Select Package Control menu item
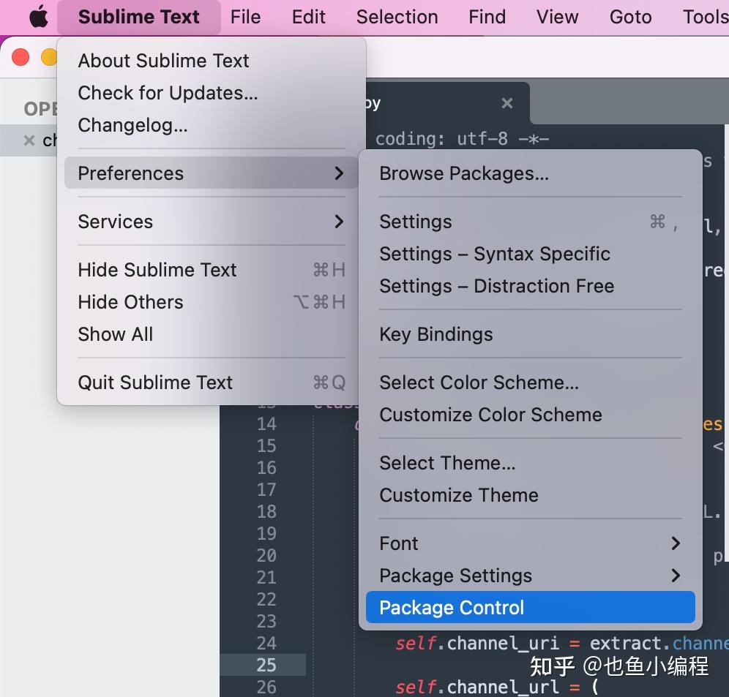Screen dimensions: 729x697 [x=452, y=608]
